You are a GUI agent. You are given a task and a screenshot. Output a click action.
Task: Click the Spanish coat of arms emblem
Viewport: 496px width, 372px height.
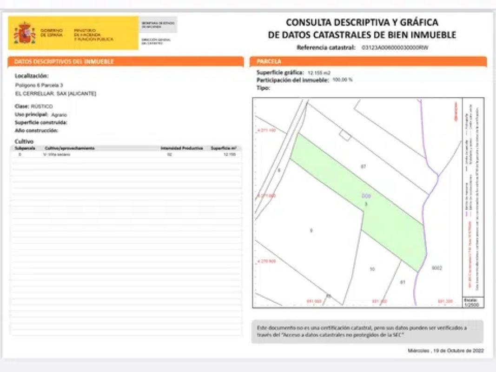[x=24, y=33]
